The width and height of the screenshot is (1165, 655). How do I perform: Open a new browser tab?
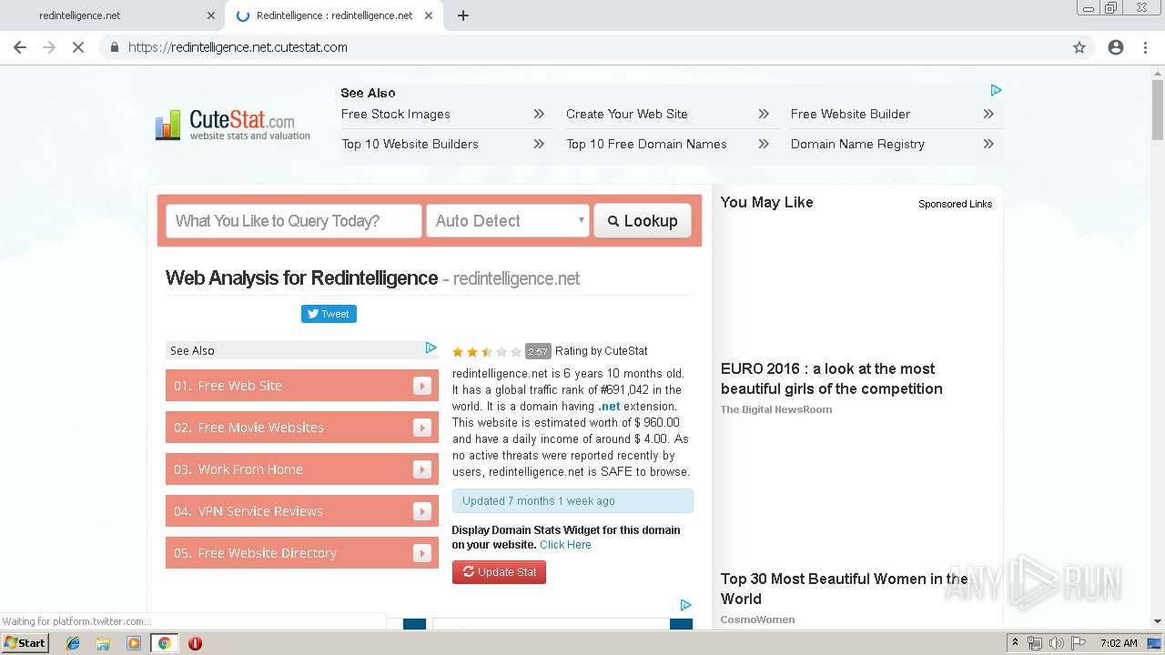[x=462, y=15]
